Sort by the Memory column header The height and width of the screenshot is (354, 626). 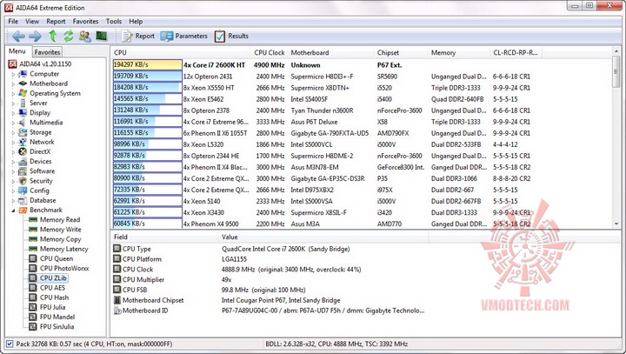click(459, 53)
